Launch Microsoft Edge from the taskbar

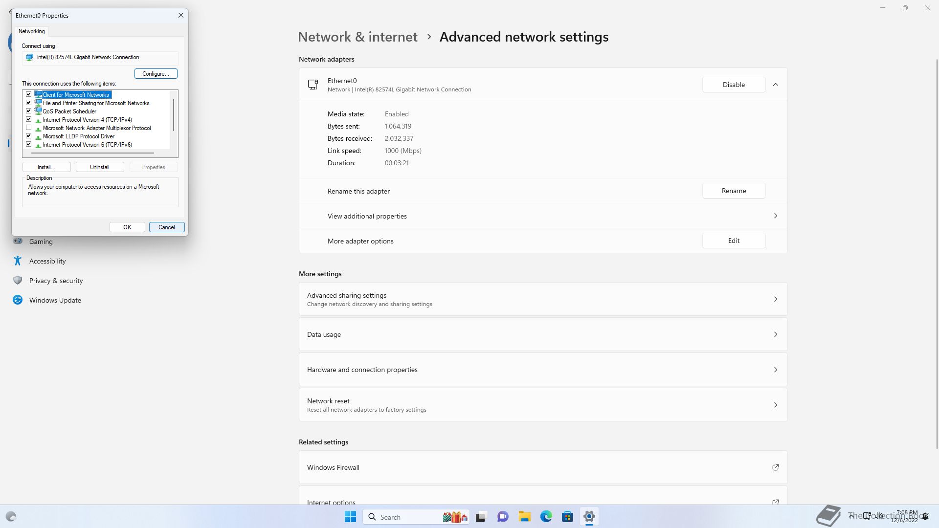(546, 517)
